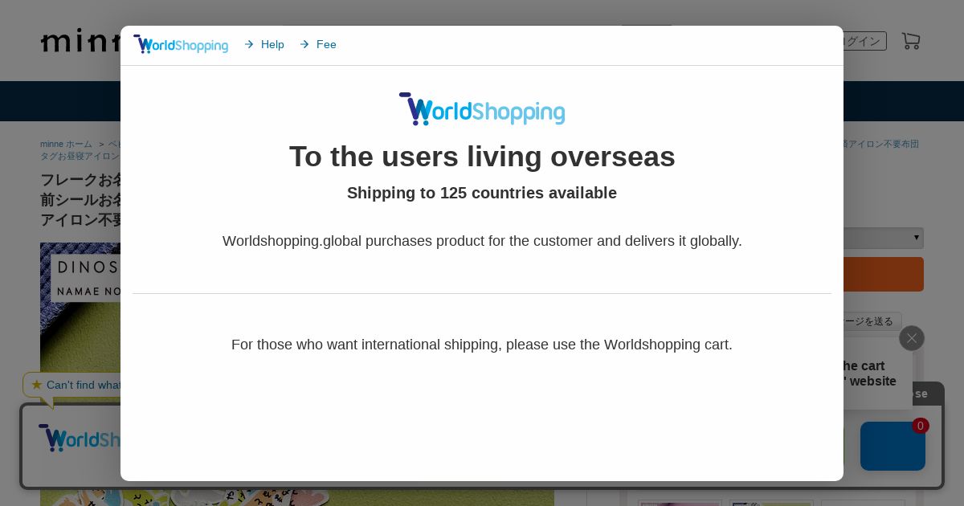
Task: Click the large WorldShopping logo in the dialog
Action: [x=482, y=108]
